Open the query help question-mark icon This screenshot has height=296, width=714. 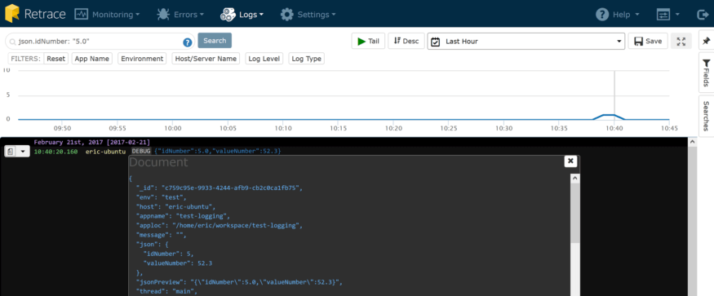(x=187, y=42)
